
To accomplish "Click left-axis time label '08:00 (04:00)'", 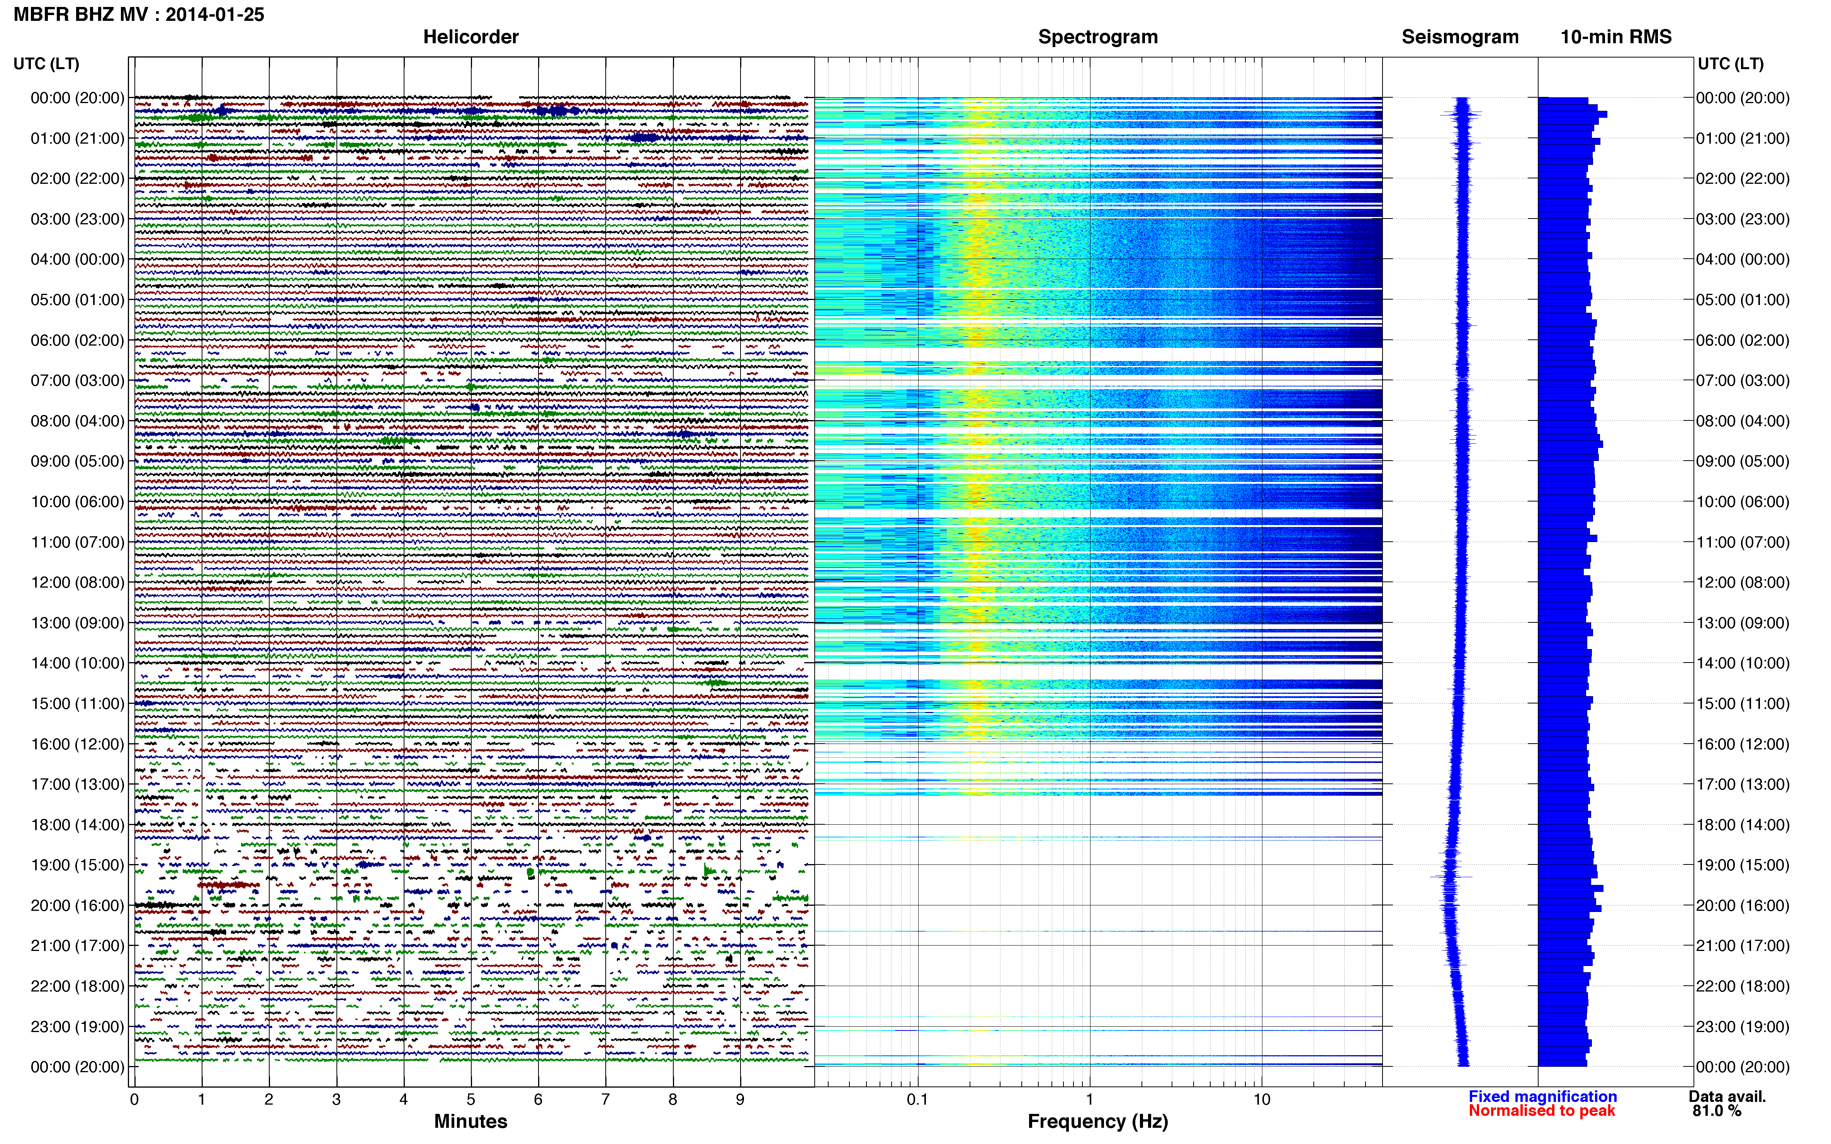I will point(77,421).
